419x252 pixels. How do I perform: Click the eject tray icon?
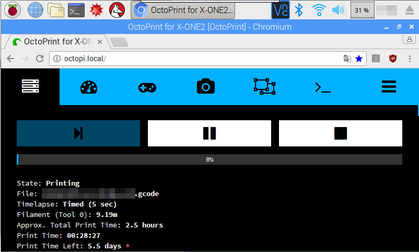click(410, 10)
